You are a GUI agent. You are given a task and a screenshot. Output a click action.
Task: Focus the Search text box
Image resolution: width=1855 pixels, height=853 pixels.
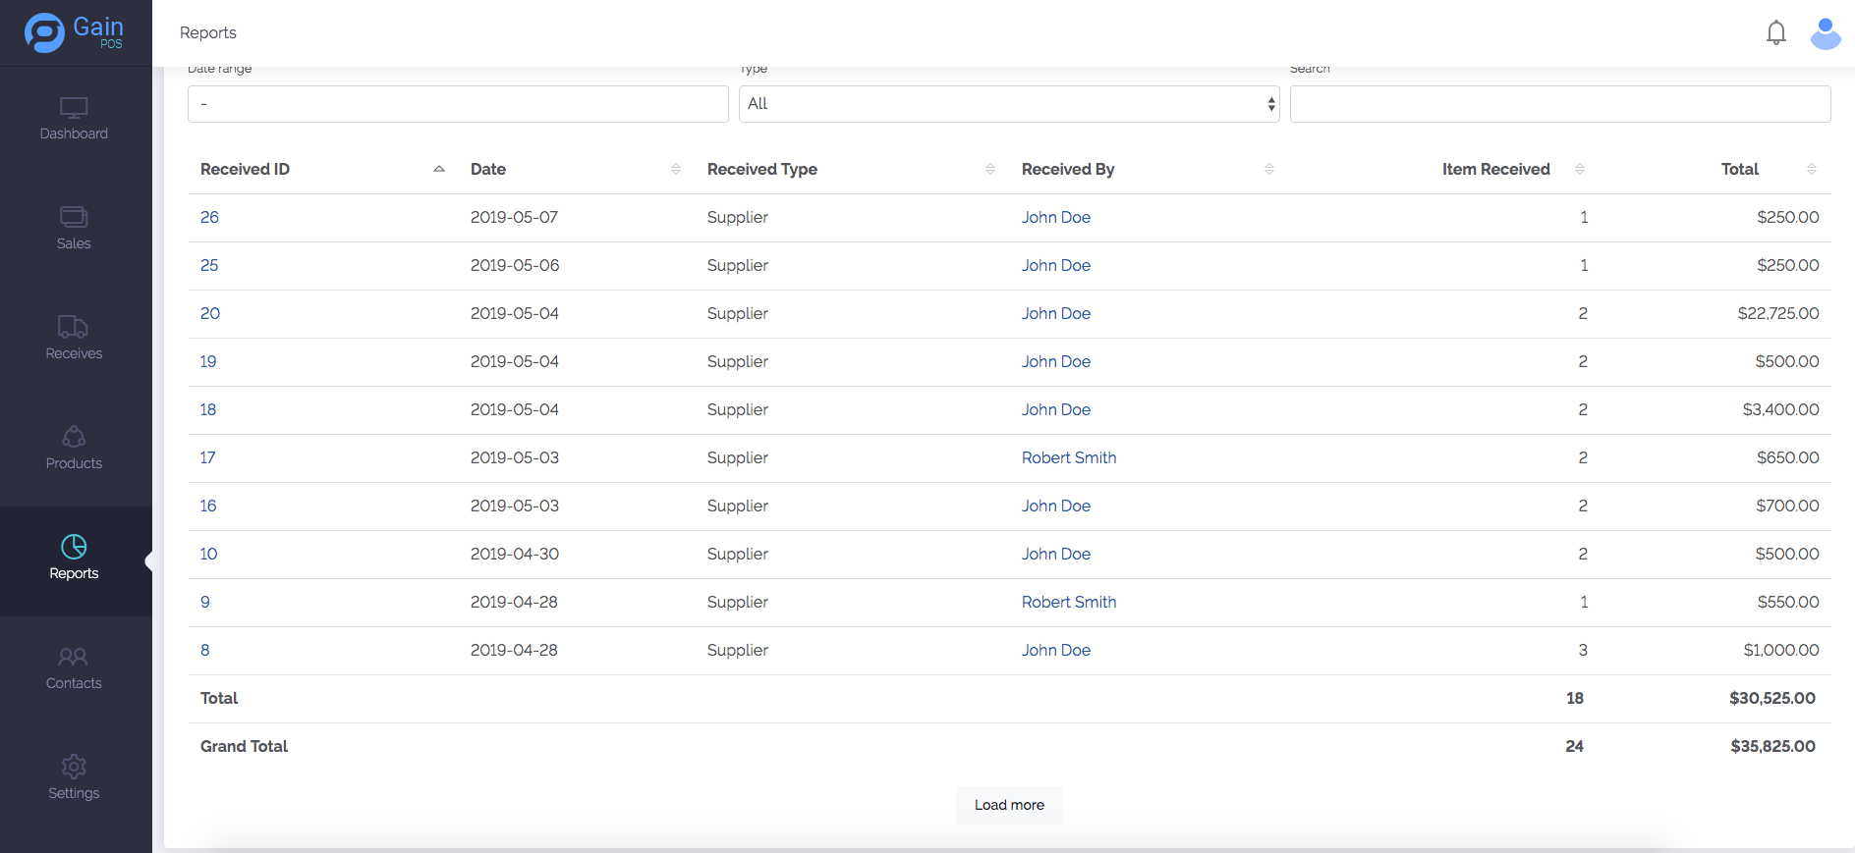tap(1559, 104)
